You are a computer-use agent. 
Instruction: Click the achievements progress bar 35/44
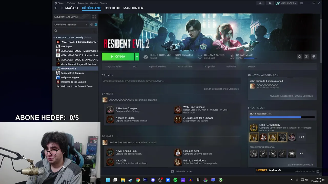coord(282,117)
